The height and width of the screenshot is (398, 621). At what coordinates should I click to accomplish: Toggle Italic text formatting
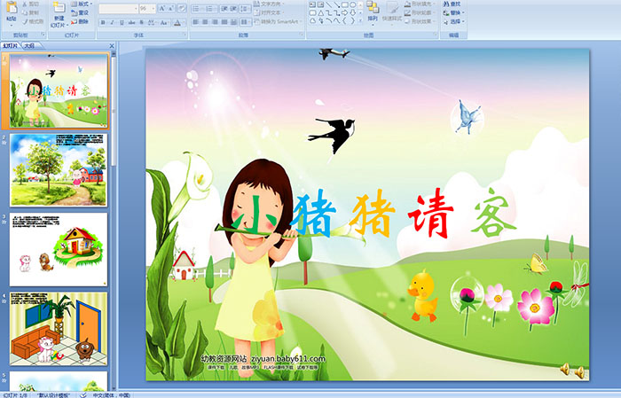pos(111,21)
